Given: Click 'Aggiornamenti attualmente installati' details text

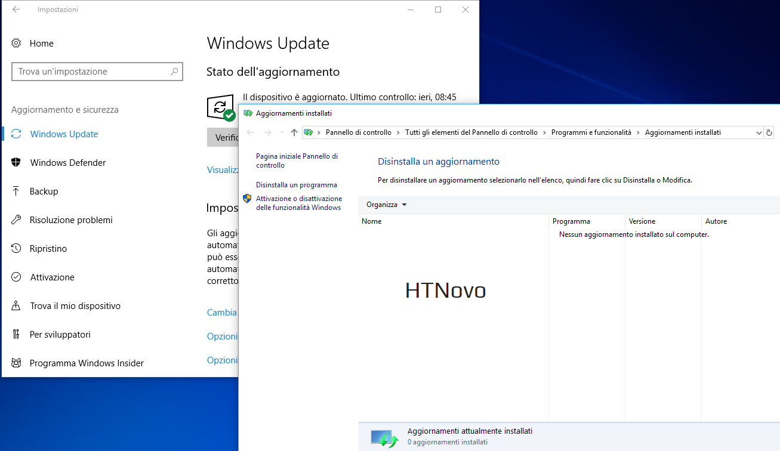Looking at the screenshot, I should [470, 431].
